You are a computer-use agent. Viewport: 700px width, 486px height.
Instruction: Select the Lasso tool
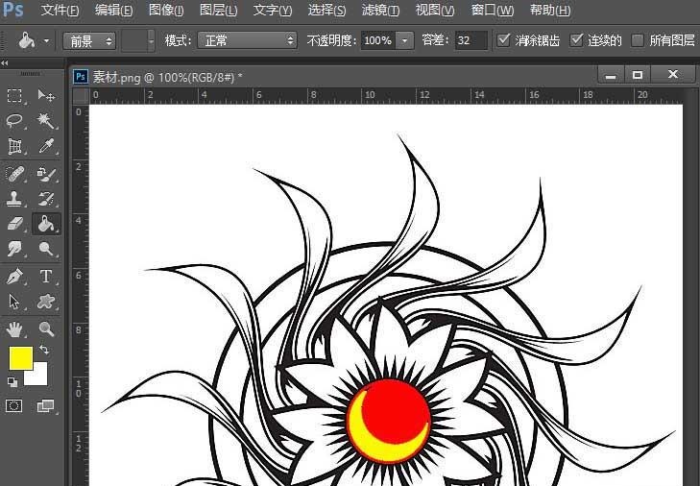[14, 121]
